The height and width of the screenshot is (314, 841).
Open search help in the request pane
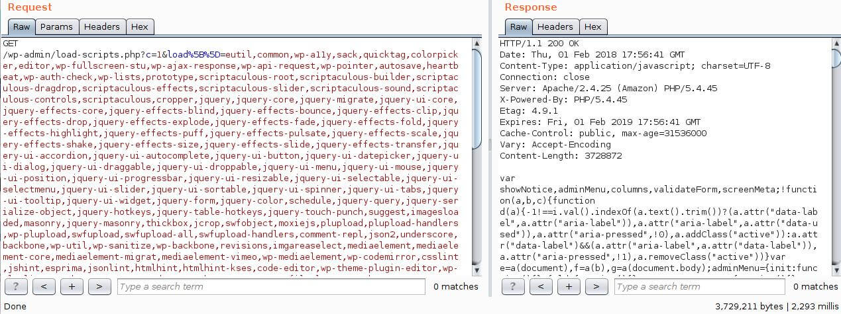[x=15, y=286]
